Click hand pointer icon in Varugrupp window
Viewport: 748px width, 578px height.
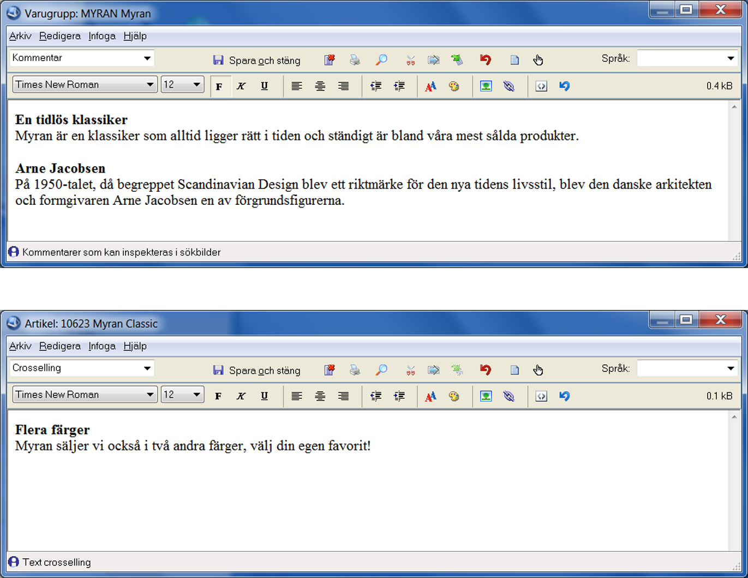(x=538, y=60)
